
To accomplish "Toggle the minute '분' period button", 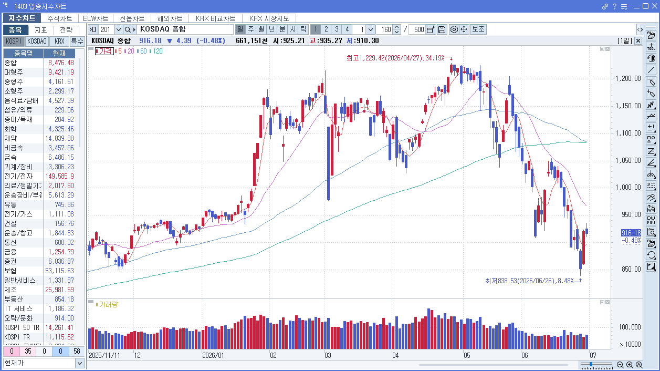I will tap(282, 29).
